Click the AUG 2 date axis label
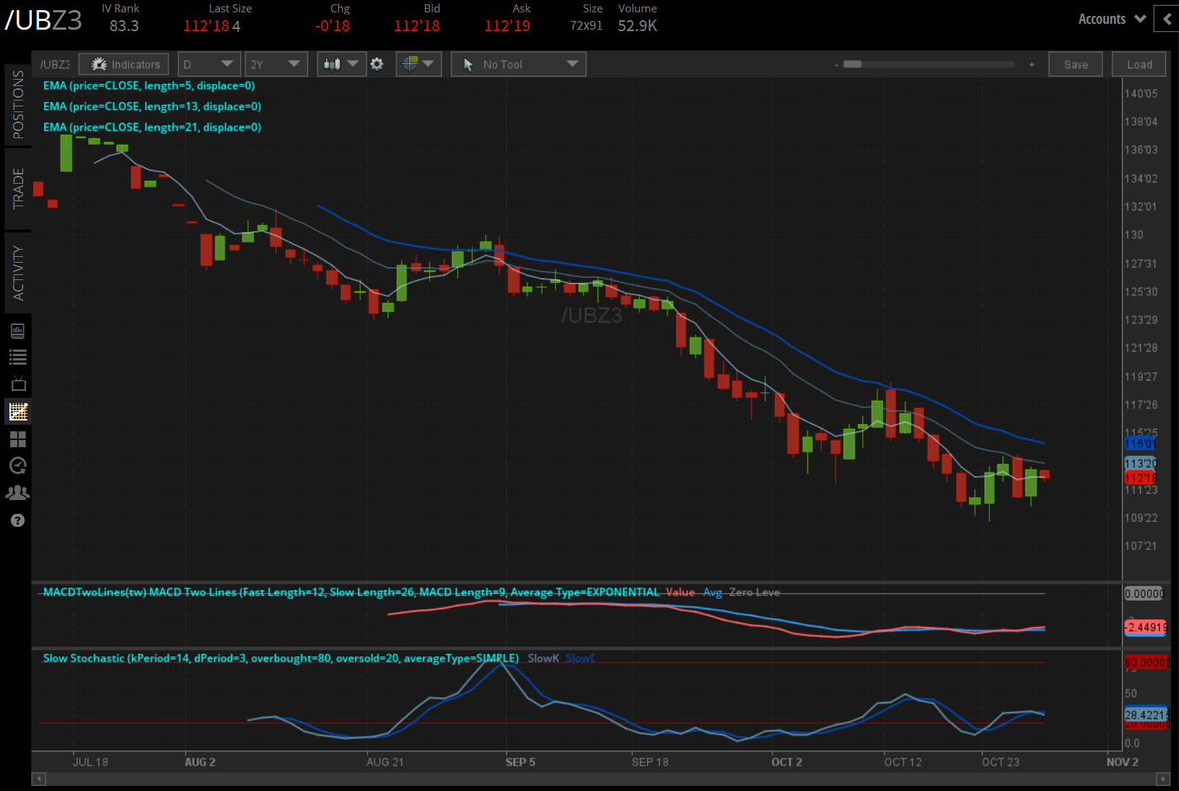The height and width of the screenshot is (791, 1179). [x=200, y=762]
